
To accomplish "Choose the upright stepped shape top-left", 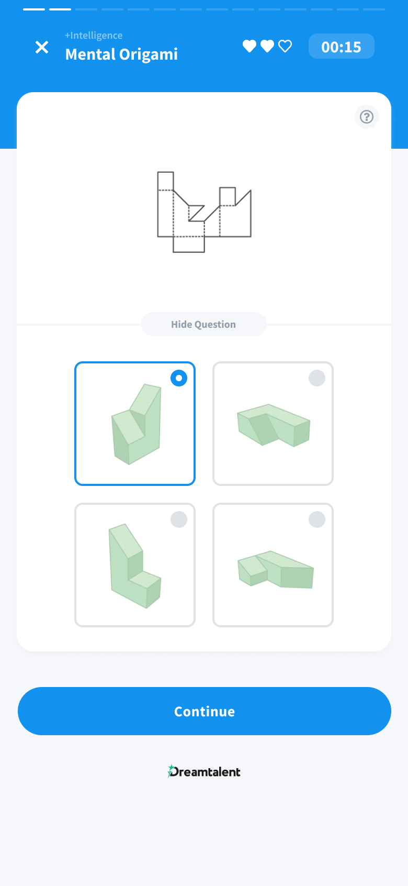I will (136, 424).
